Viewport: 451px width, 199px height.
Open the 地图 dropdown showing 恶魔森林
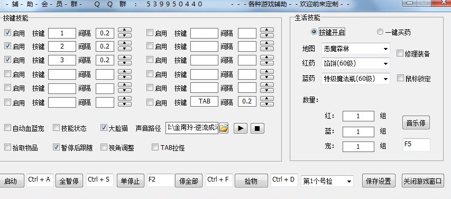point(356,49)
